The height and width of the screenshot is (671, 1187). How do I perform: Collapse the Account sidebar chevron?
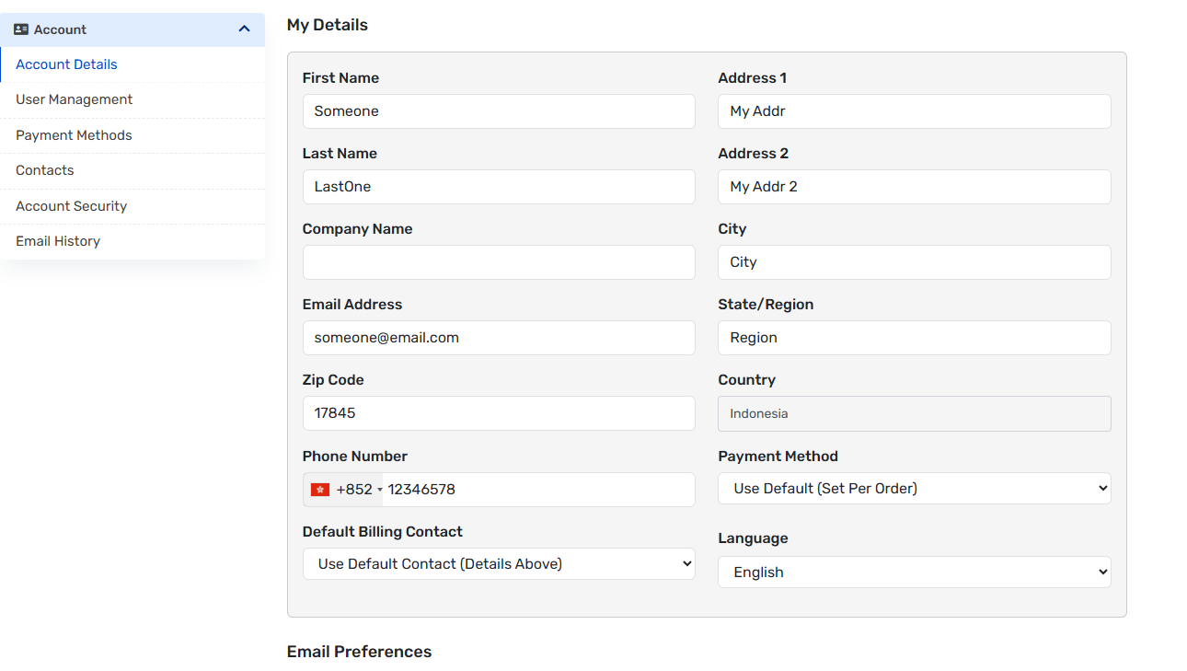(244, 29)
